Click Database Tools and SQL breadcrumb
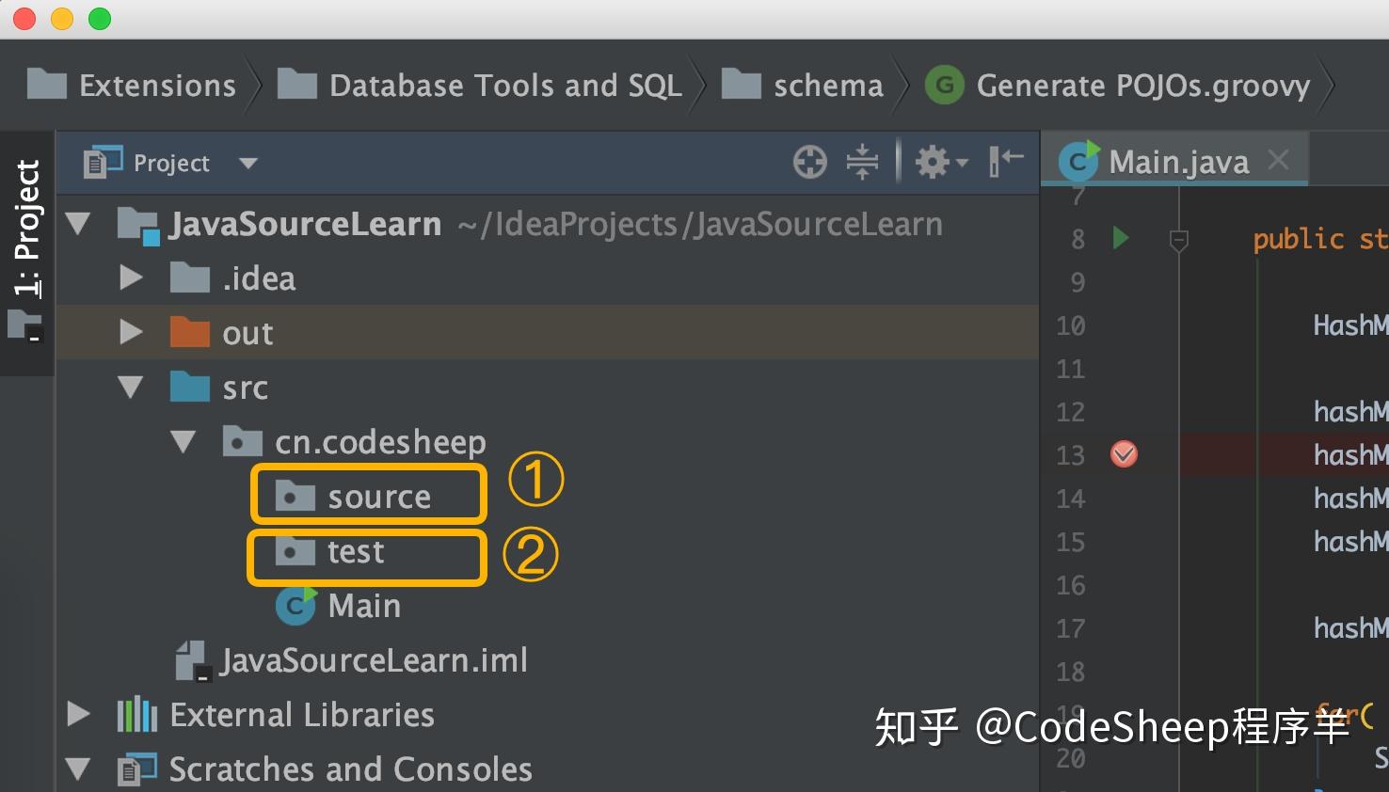 504,86
